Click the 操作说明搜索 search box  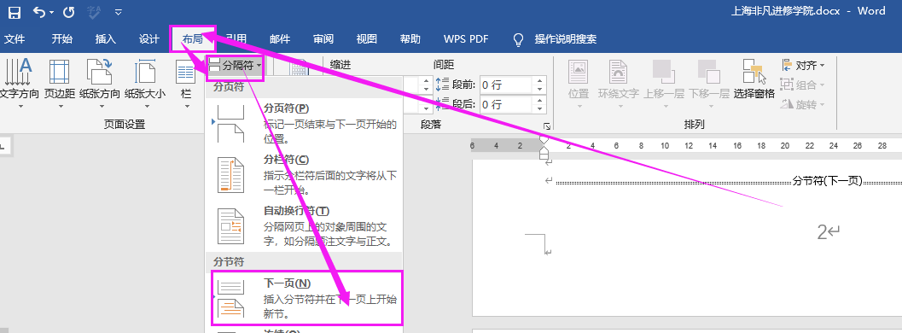[566, 39]
